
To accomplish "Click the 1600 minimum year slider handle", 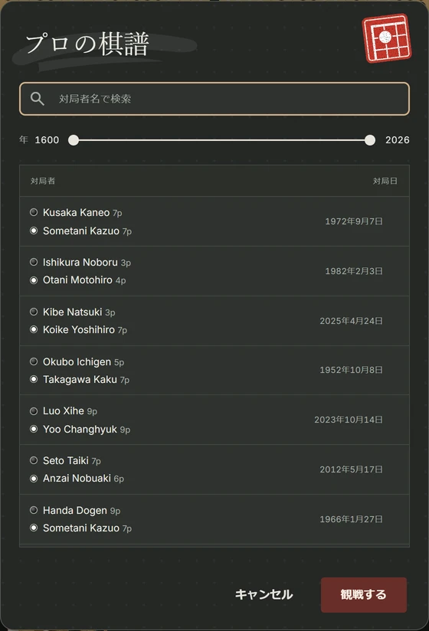I will (x=74, y=140).
